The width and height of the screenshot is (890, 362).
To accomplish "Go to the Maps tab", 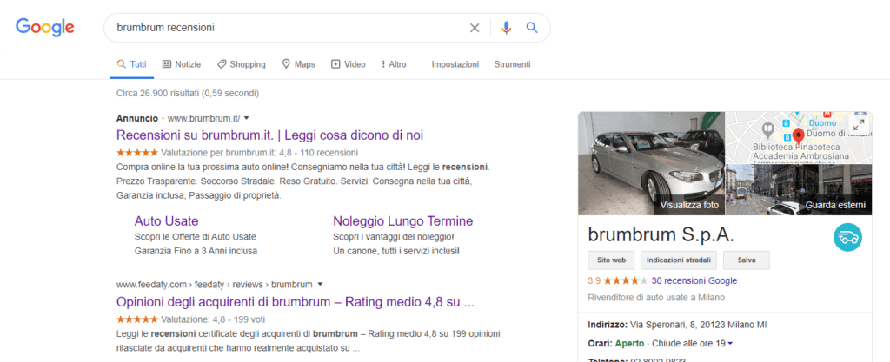I will 299,64.
